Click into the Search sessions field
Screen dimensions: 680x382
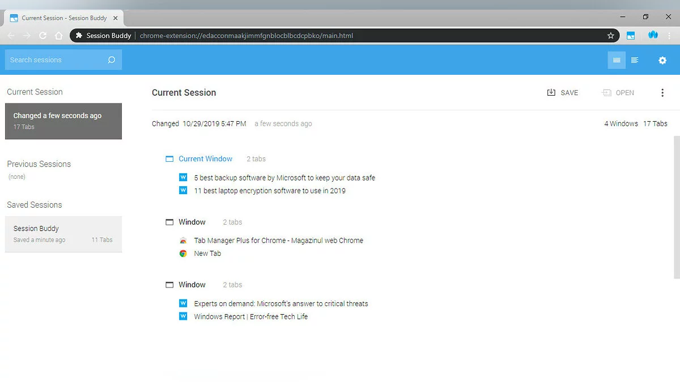pos(56,60)
